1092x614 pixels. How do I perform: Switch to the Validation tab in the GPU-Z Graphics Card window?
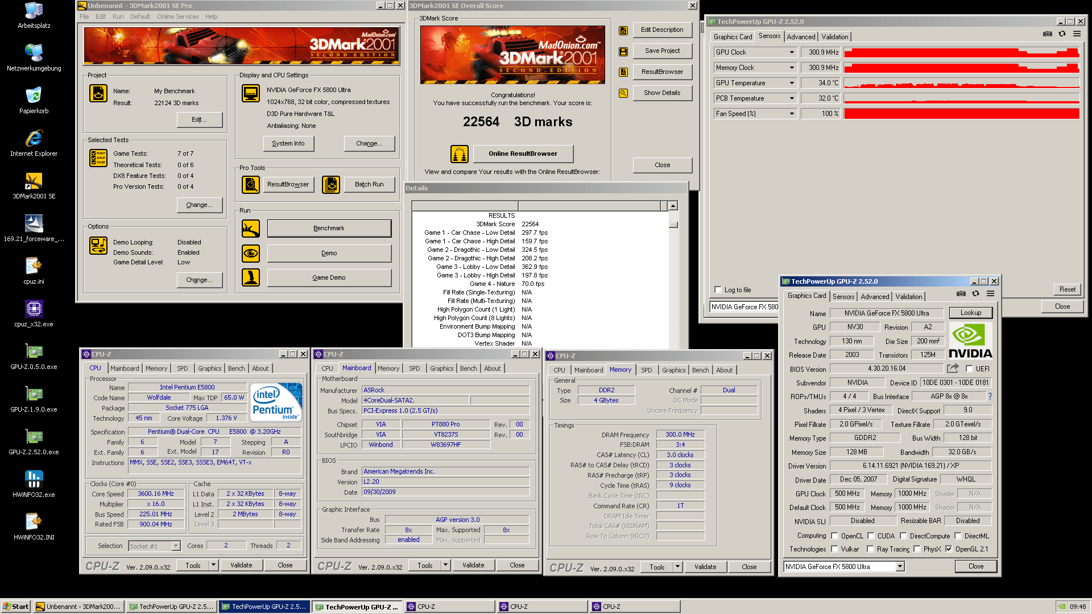[909, 297]
